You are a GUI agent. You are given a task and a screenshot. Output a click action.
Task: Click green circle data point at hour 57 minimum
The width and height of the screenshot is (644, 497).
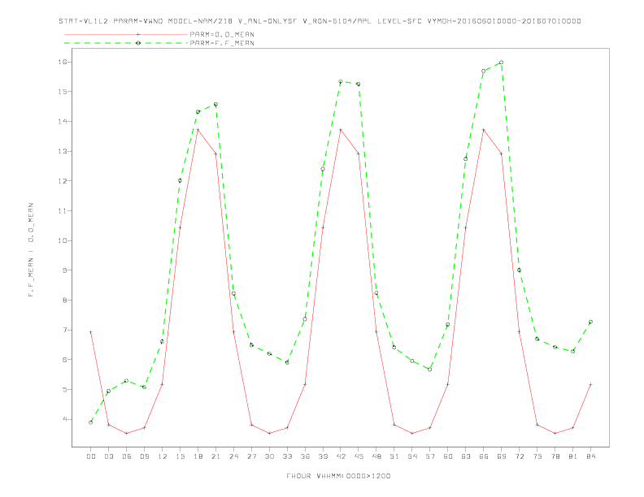(430, 370)
